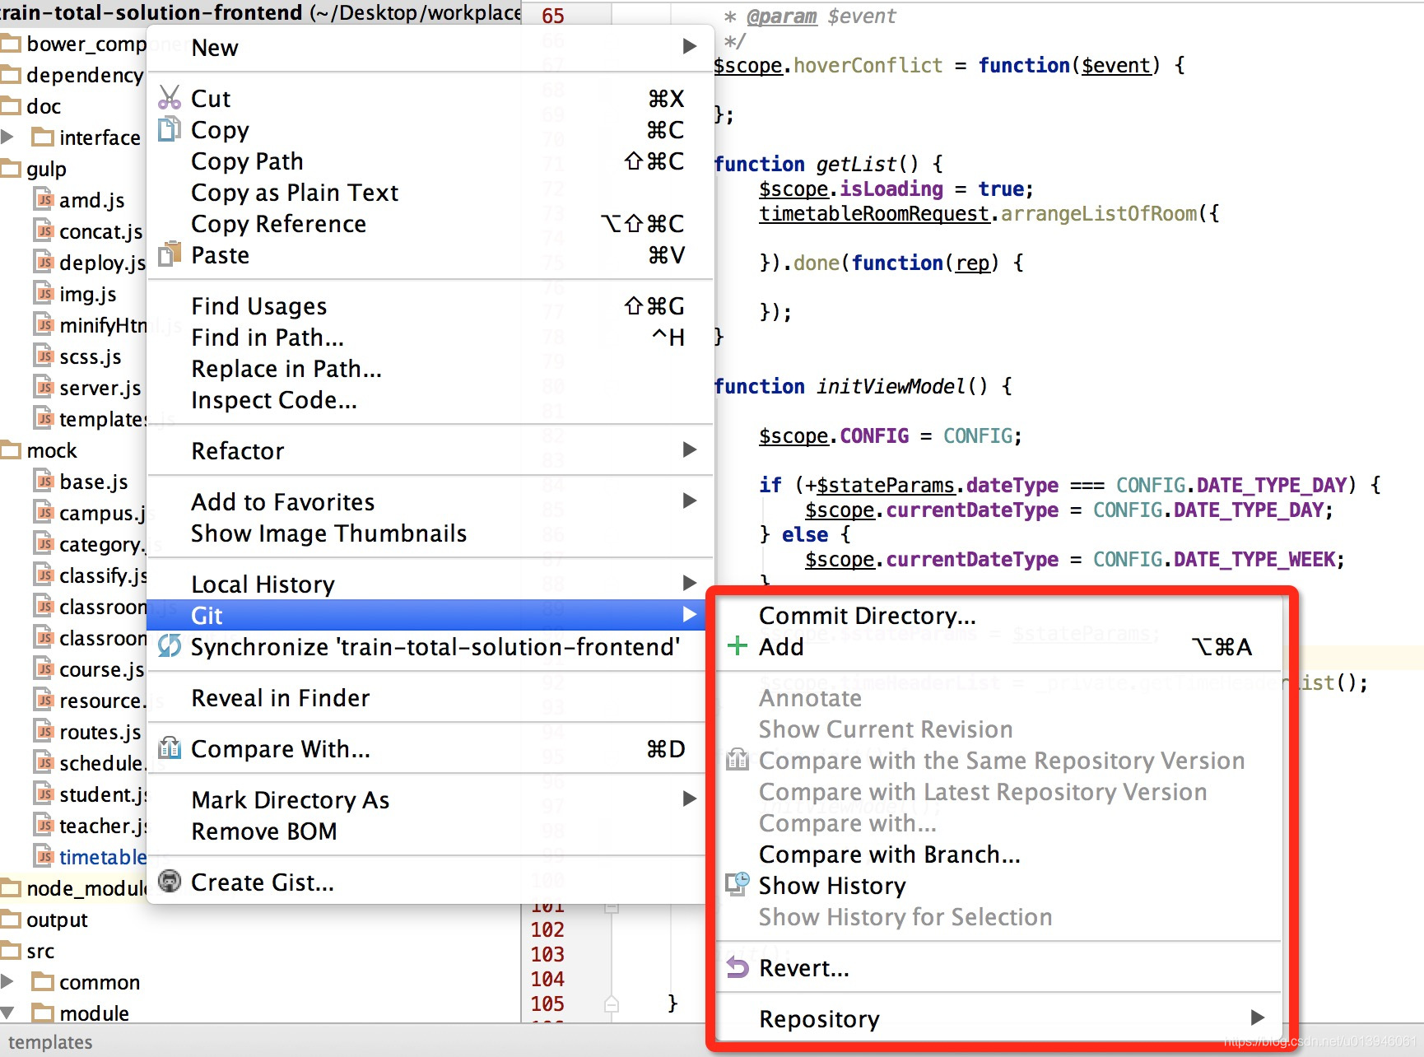Select the highlighted timetable file
This screenshot has height=1057, width=1424.
click(x=102, y=857)
